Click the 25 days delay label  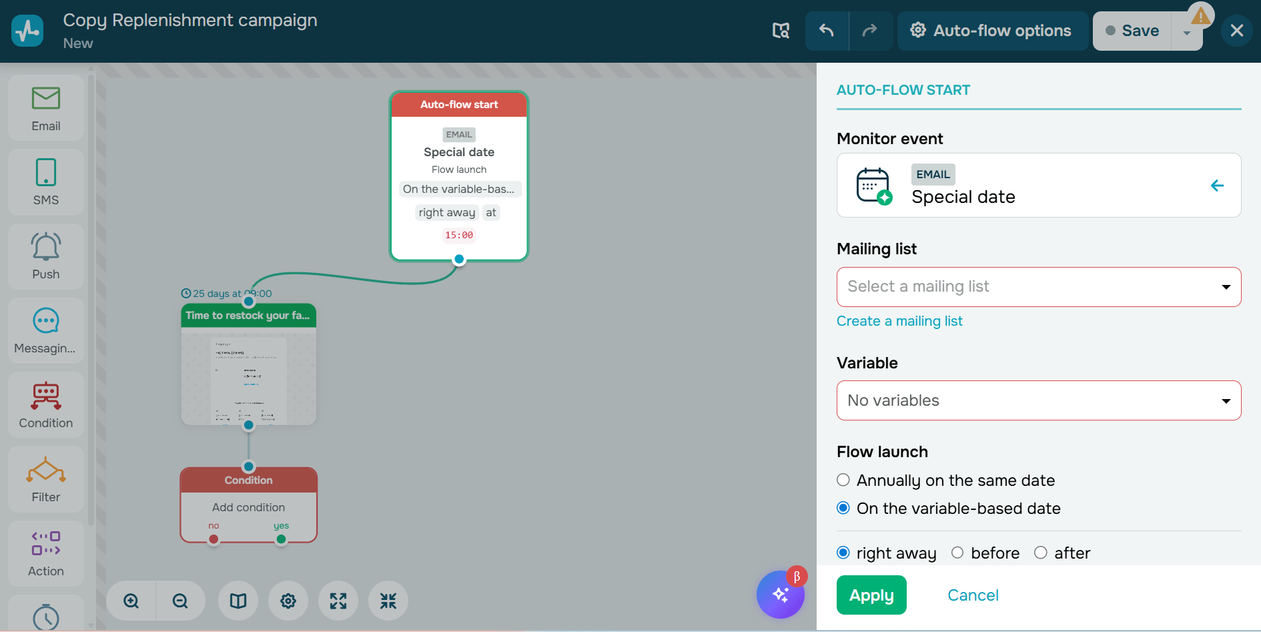(227, 294)
